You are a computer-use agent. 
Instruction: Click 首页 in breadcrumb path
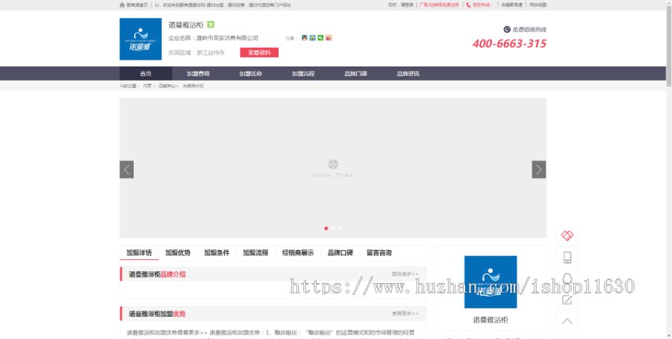(147, 86)
